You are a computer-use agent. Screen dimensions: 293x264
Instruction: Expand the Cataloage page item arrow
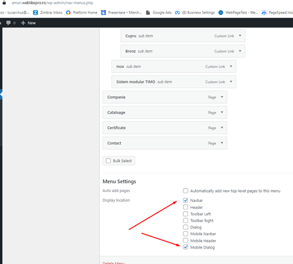[222, 112]
